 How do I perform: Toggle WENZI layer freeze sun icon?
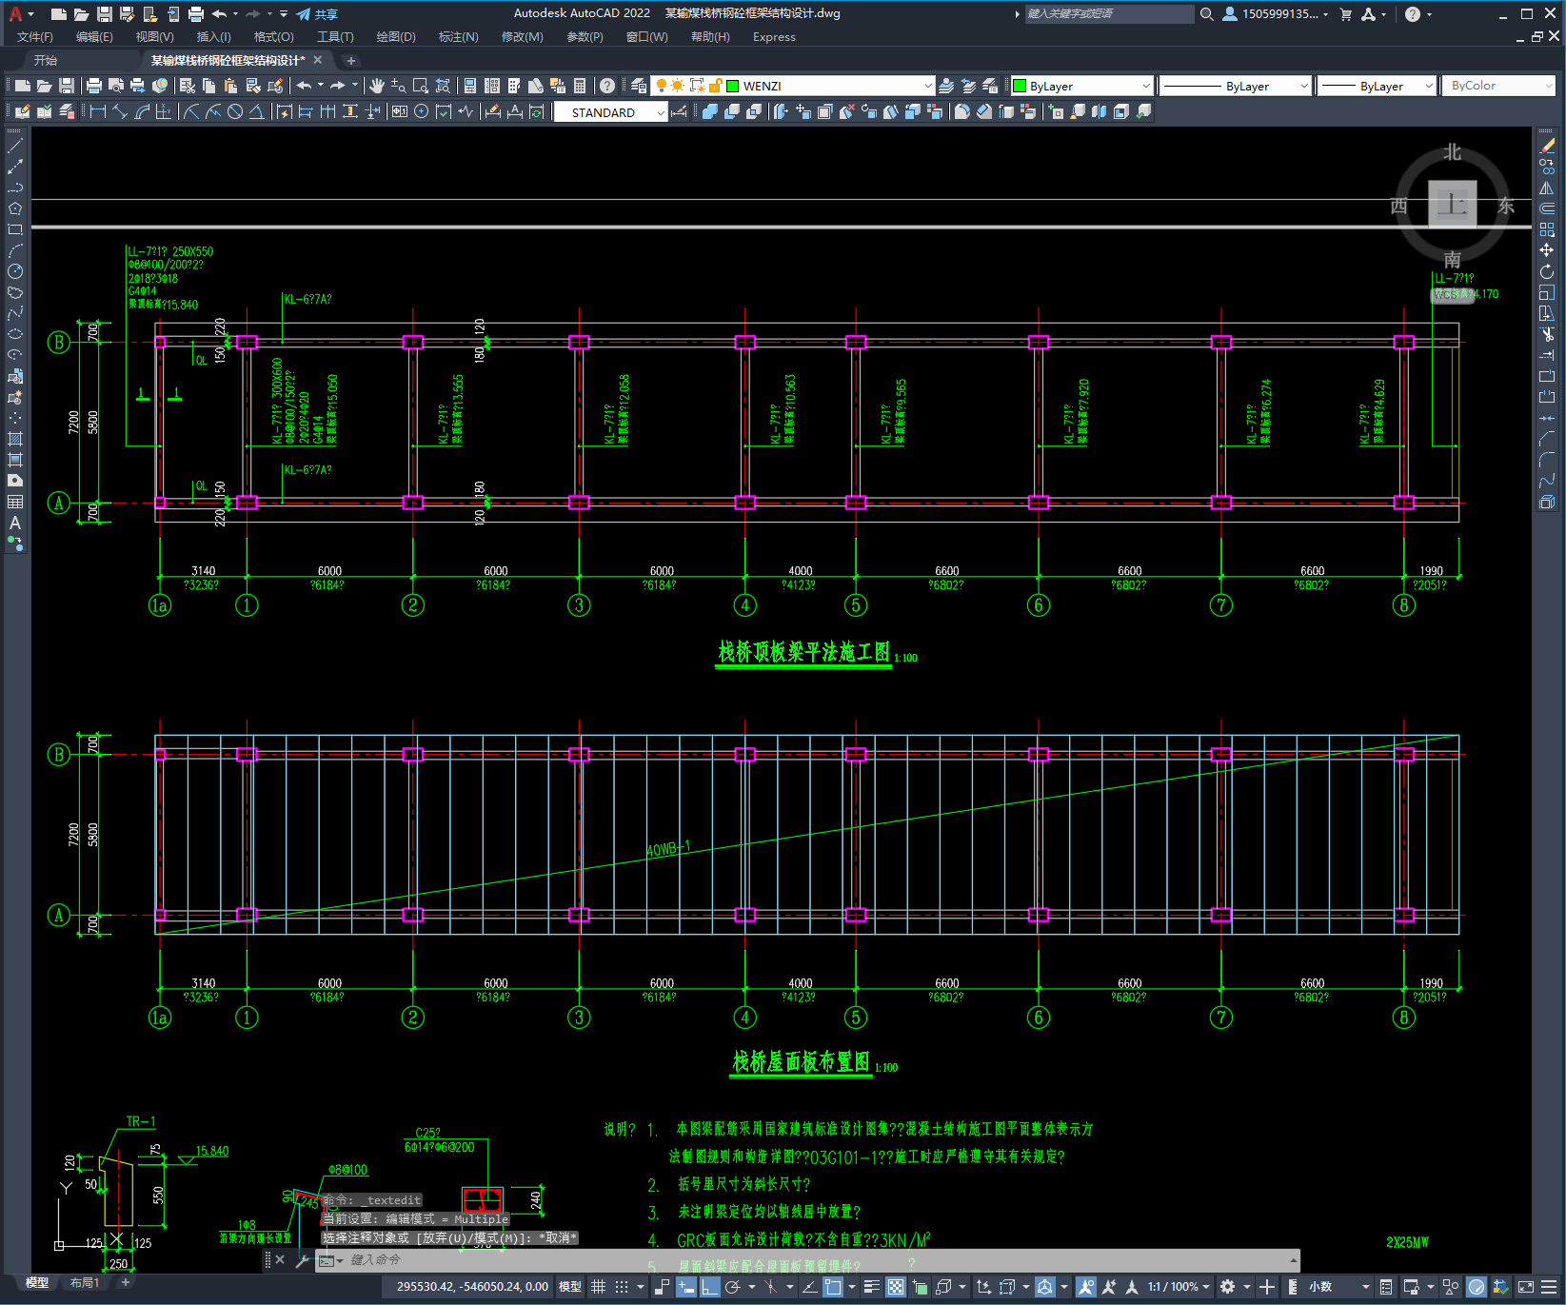click(x=678, y=86)
